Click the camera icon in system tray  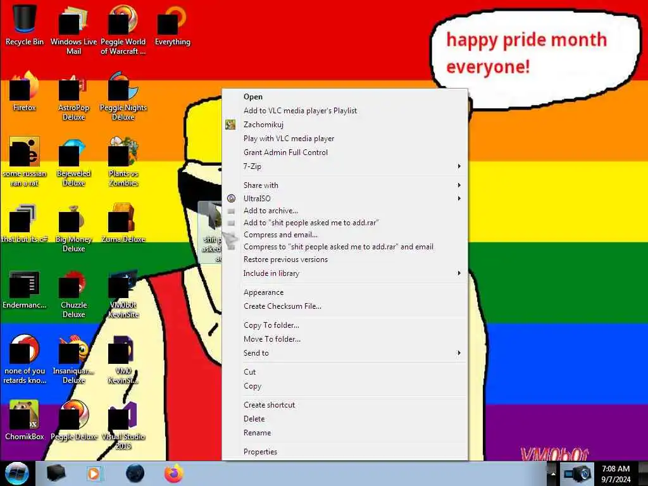pos(577,474)
